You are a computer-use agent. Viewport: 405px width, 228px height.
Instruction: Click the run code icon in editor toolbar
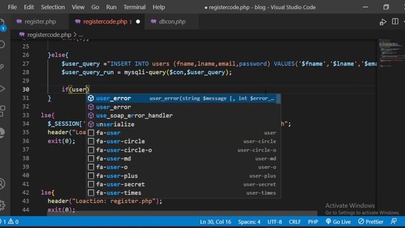pyautogui.click(x=383, y=22)
